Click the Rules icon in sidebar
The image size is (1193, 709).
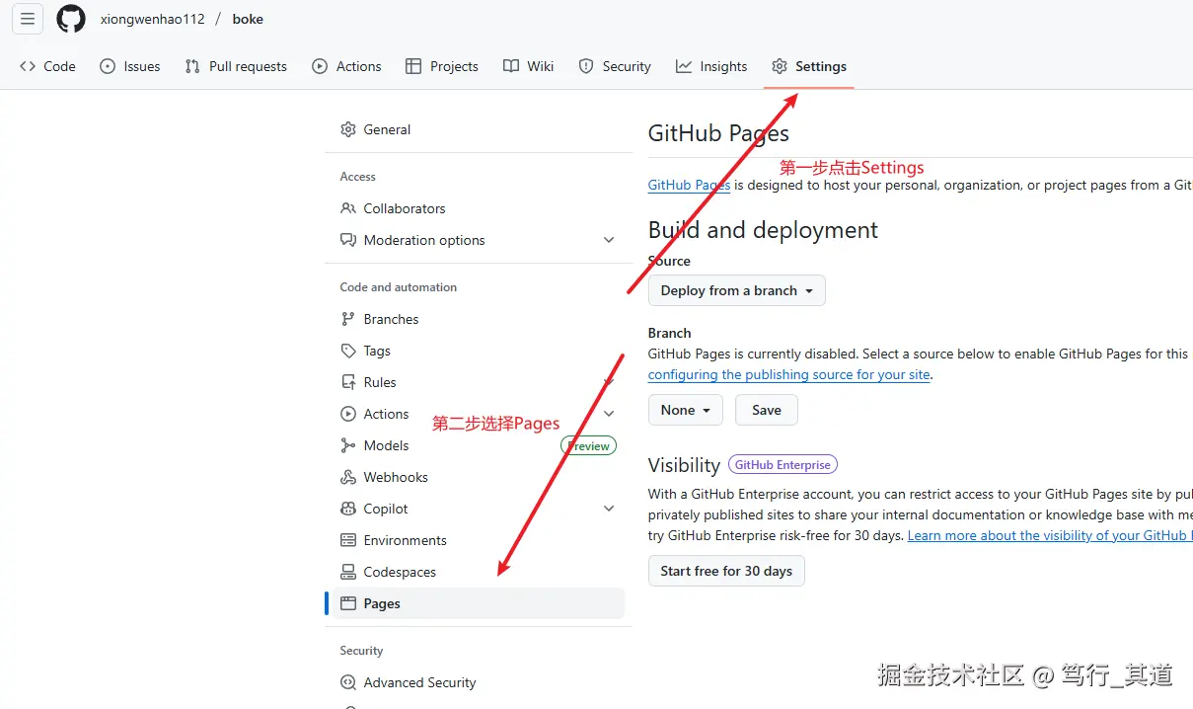348,382
